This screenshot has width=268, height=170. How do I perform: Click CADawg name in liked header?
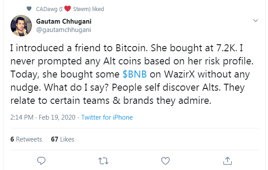pos(47,9)
